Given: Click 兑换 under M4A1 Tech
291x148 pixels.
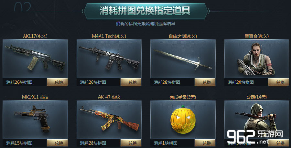Looking at the screenshot, I should pos(131,82).
